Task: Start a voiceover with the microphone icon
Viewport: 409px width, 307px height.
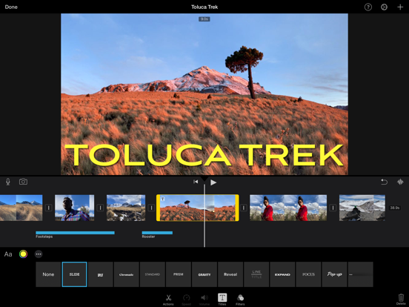Action: 8,182
